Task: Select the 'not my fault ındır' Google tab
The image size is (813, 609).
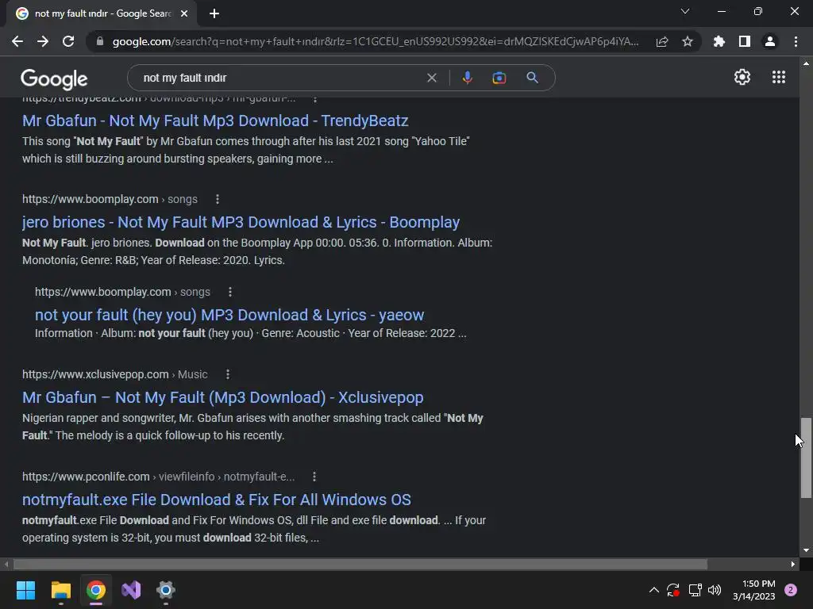Action: tap(102, 13)
